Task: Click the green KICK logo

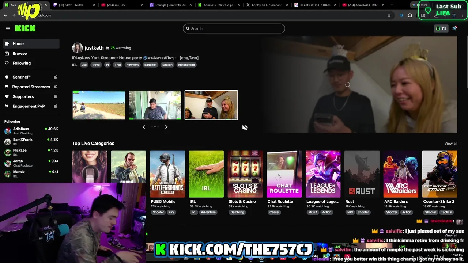Action: (25, 28)
